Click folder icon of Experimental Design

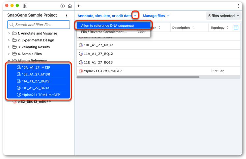pyautogui.click(x=14, y=40)
